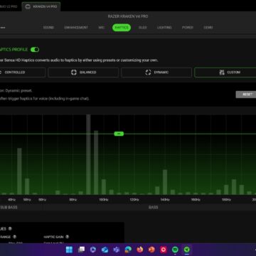Click the RESET button
This screenshot has width=256, height=256.
(246, 95)
